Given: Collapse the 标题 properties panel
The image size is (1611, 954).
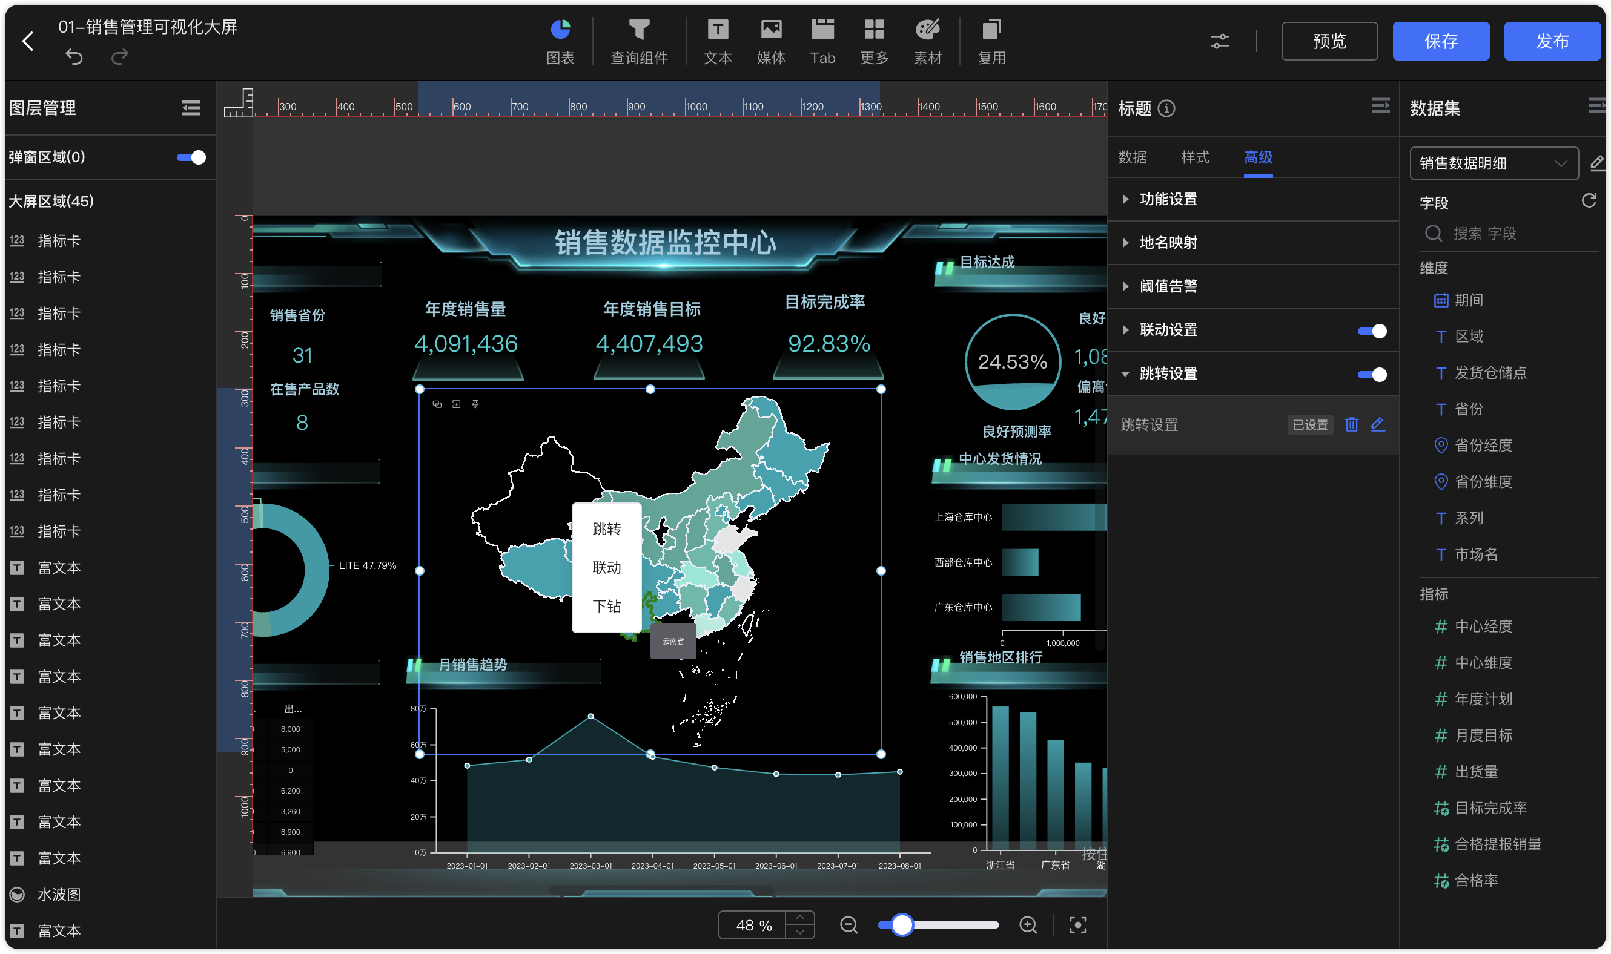Looking at the screenshot, I should (1380, 105).
